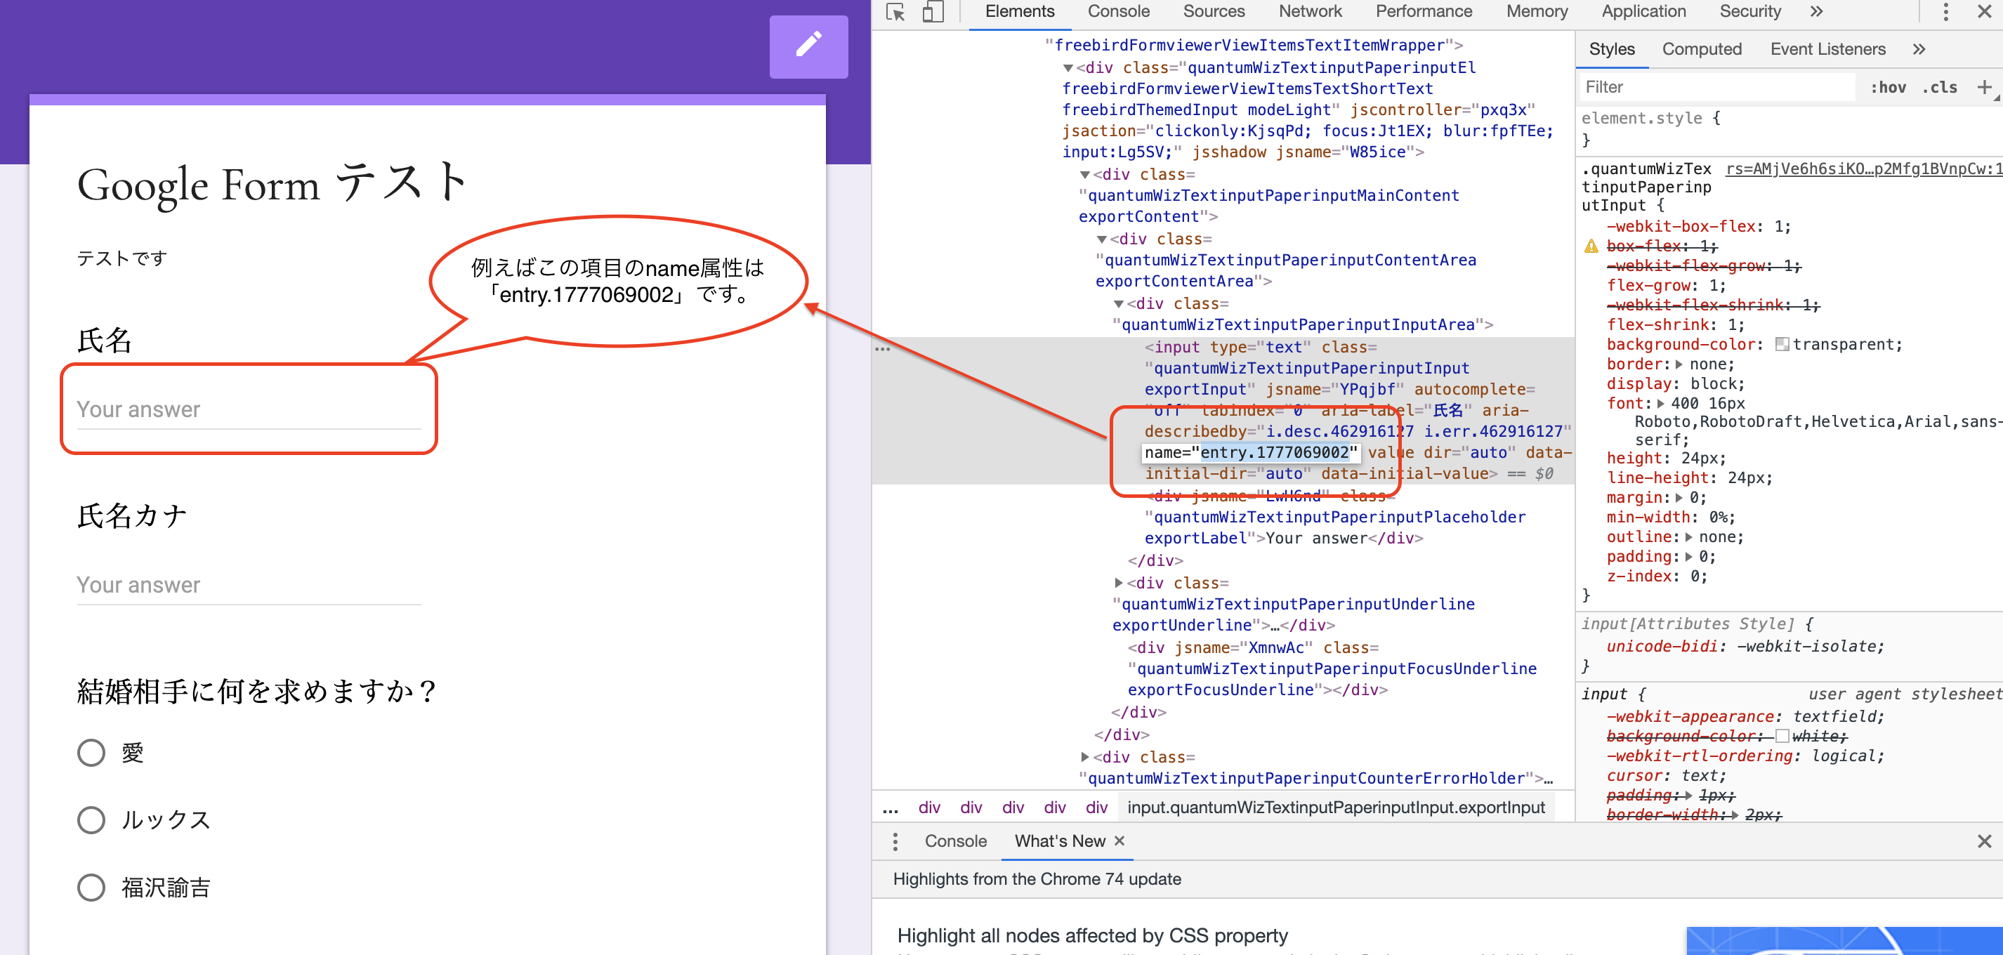This screenshot has height=955, width=2003.
Task: Open the .cls element classes editor
Action: click(x=1939, y=86)
